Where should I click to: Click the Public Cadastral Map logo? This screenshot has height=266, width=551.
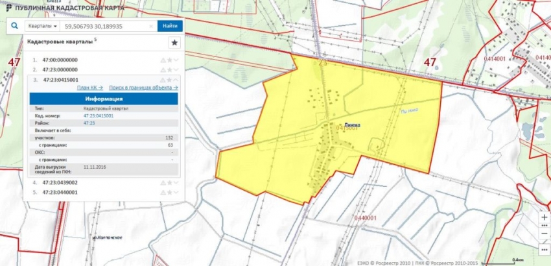[x=8, y=7]
